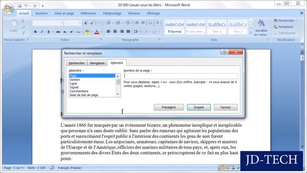
Task: Click Remplacer in the Modification group
Action: 283,27
